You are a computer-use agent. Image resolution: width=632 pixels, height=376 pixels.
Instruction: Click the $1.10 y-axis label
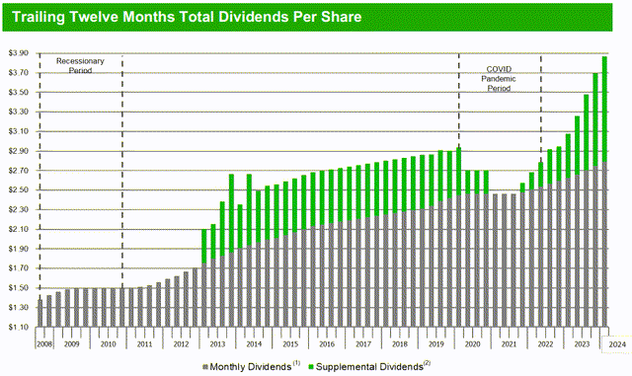[x=19, y=327]
